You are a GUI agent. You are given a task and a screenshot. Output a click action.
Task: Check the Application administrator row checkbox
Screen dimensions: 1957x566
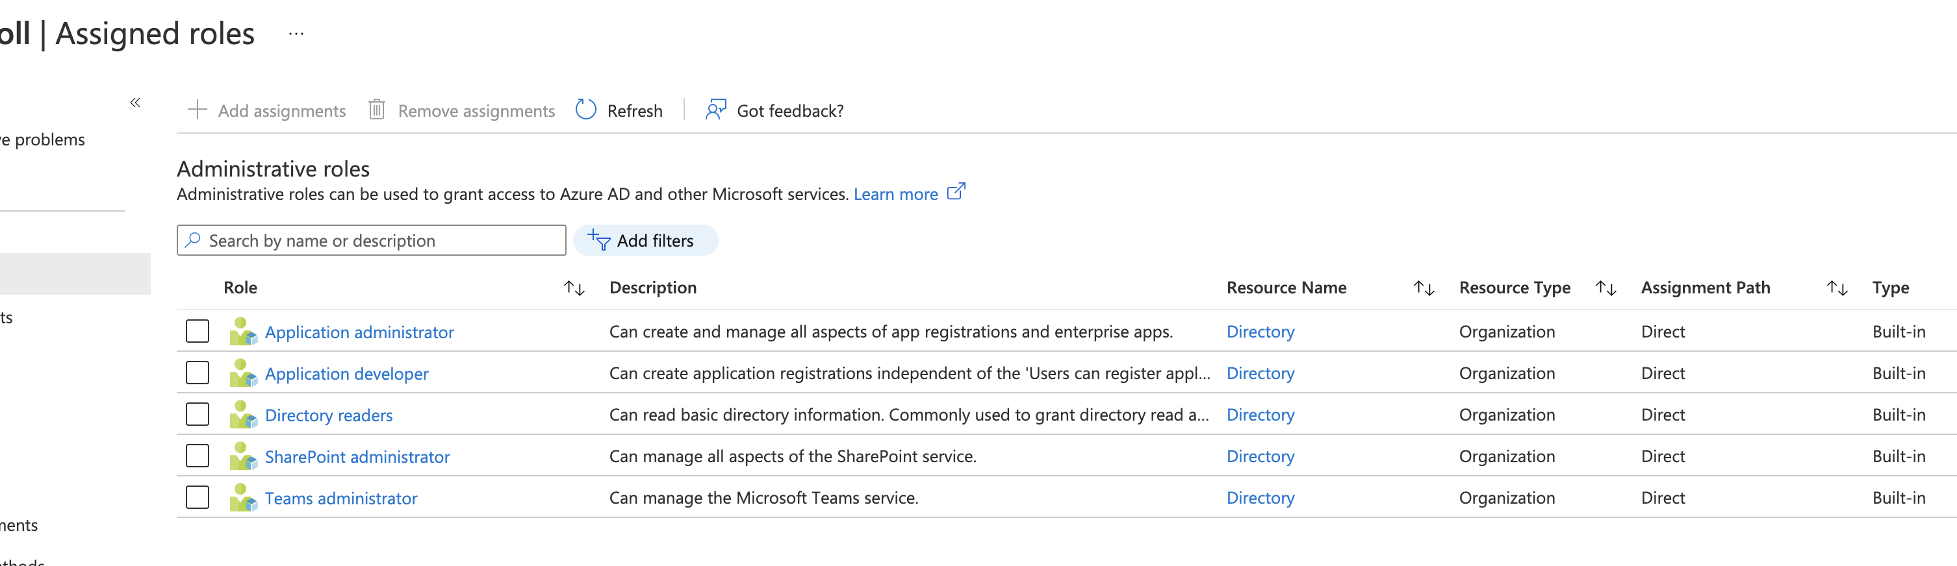pos(198,332)
